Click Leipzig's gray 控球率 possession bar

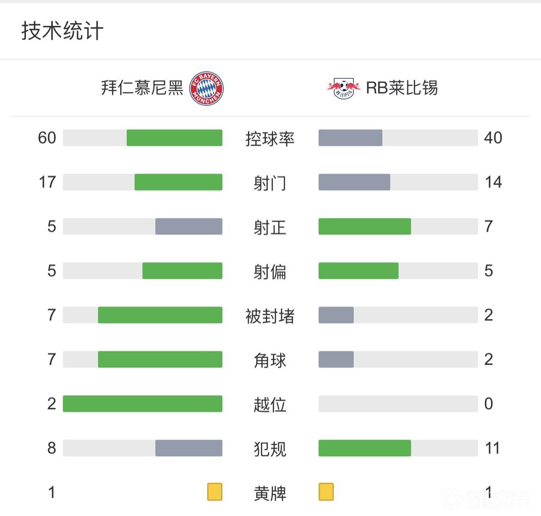tap(350, 138)
